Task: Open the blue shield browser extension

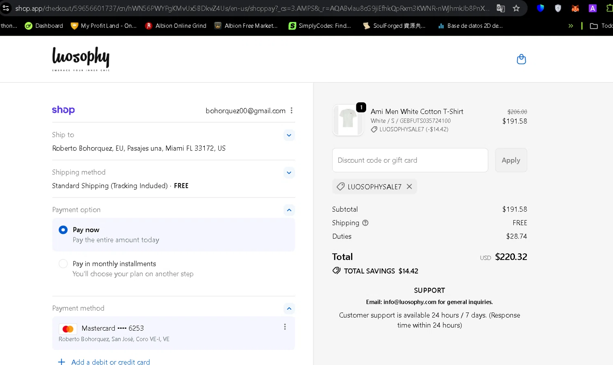Action: pyautogui.click(x=540, y=8)
